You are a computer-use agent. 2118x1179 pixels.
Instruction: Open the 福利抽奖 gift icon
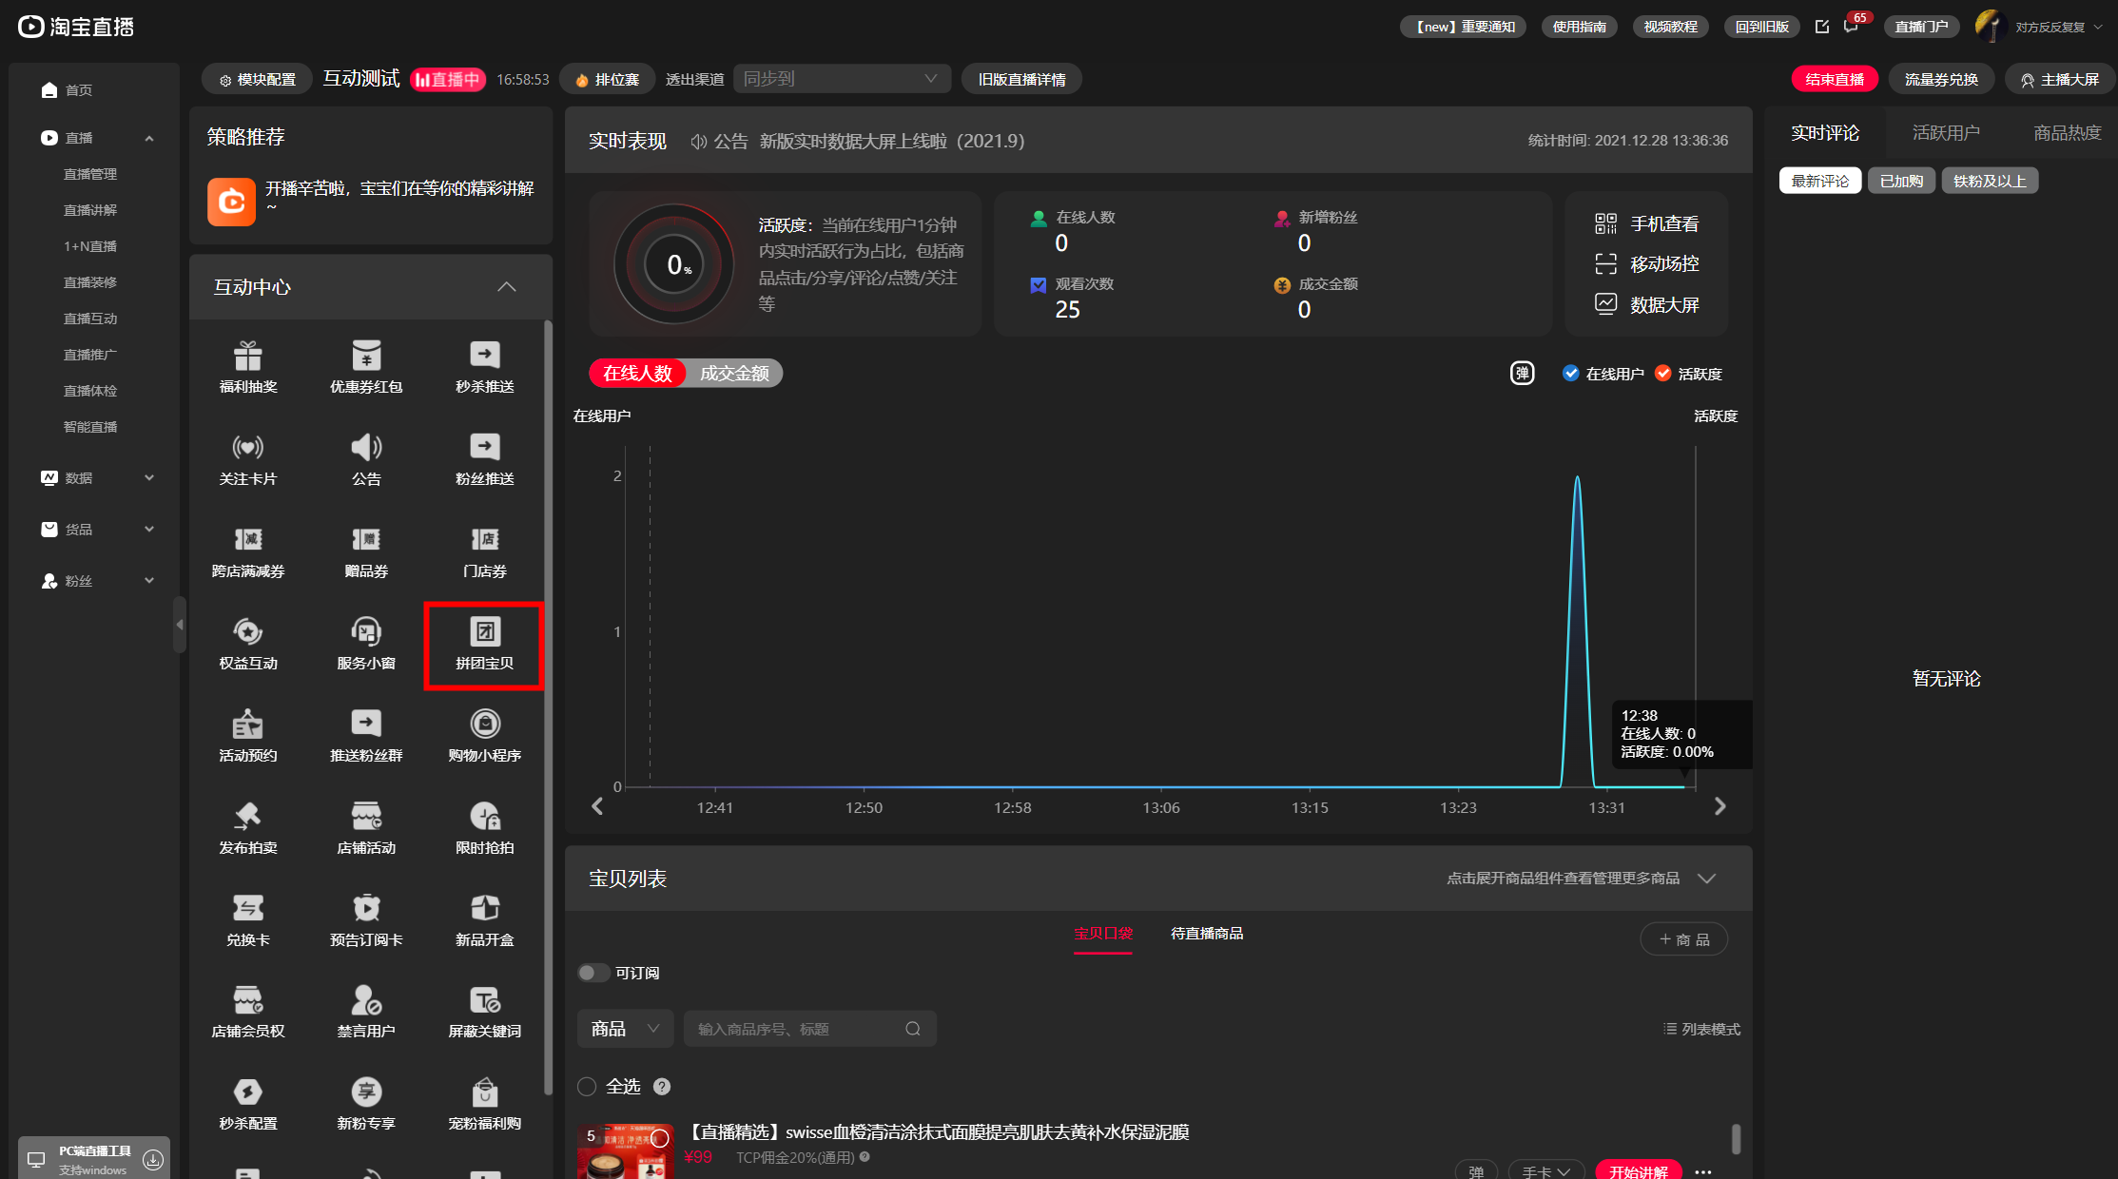click(248, 356)
